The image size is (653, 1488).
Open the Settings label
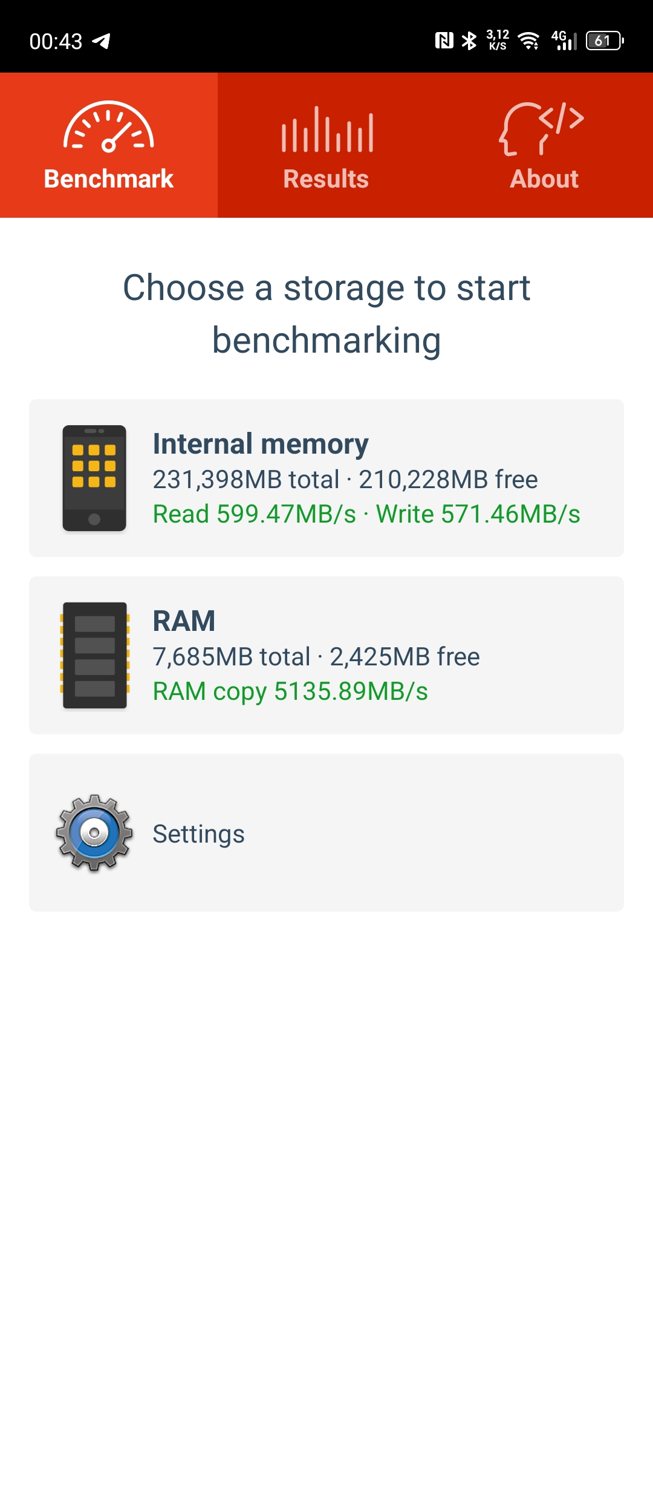click(x=198, y=834)
